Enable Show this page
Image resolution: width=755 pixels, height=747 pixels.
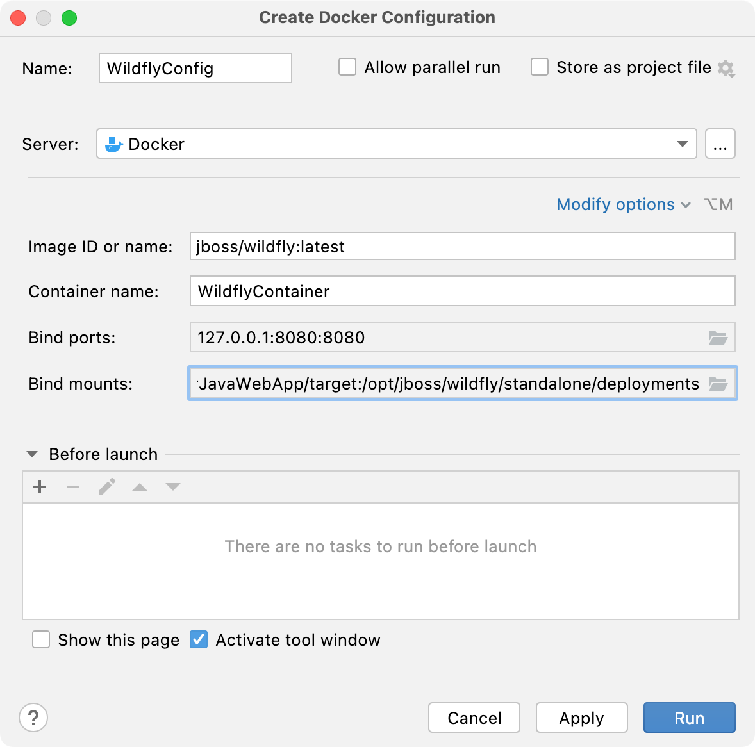[41, 639]
